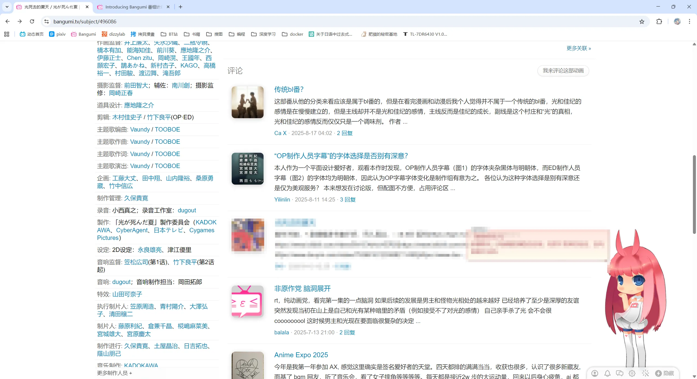This screenshot has height=379, width=697.
Task: Open the tab search dropdown arrow
Action: [x=7, y=7]
